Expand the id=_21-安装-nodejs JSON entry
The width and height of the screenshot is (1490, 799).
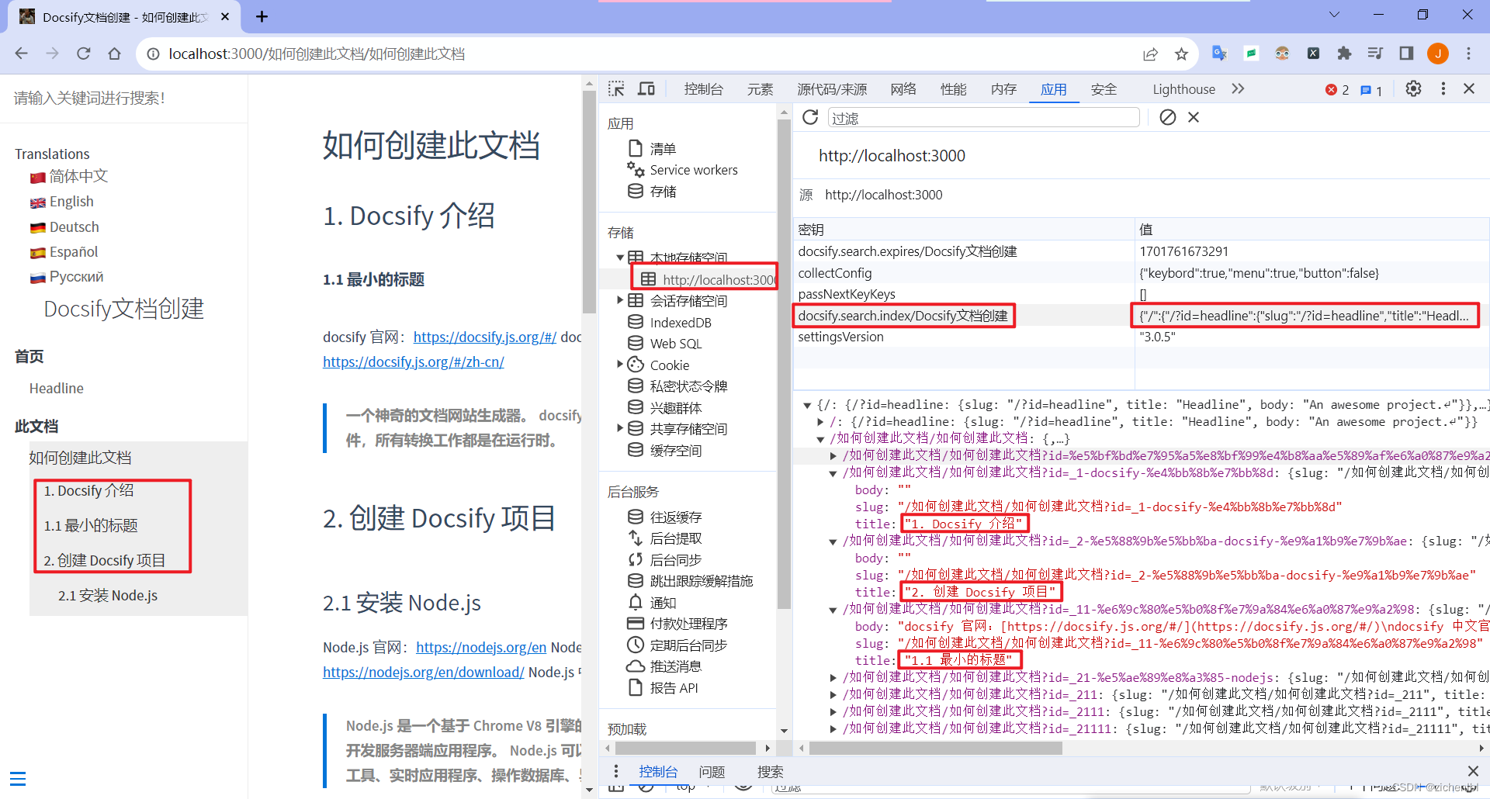pos(833,678)
